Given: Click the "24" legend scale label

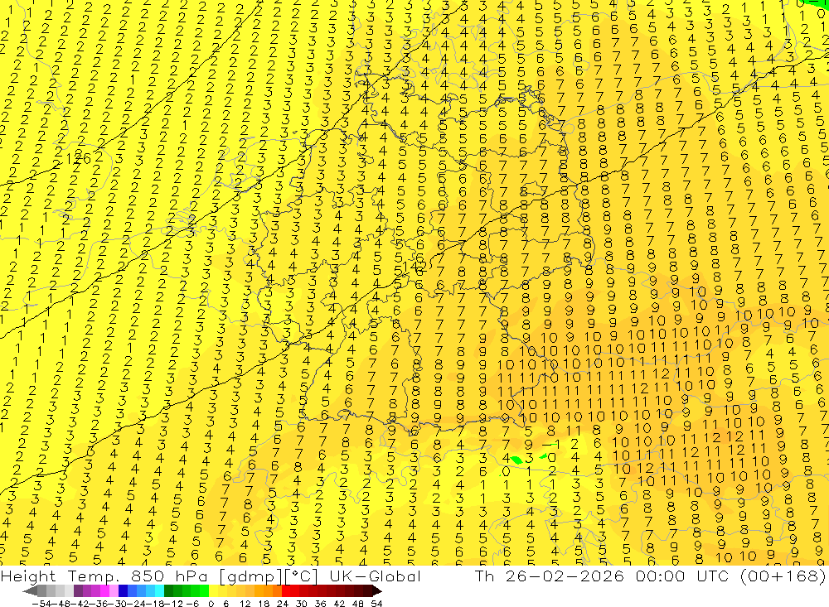Looking at the screenshot, I should click(283, 604).
